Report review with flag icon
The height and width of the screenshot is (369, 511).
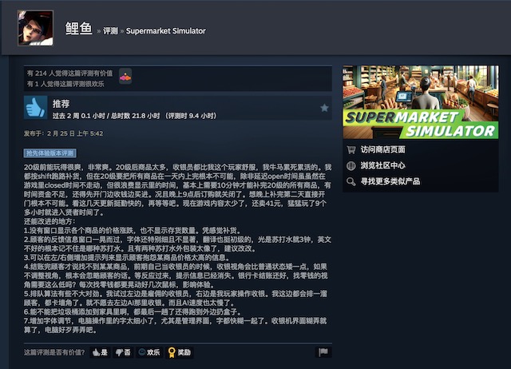(x=323, y=352)
